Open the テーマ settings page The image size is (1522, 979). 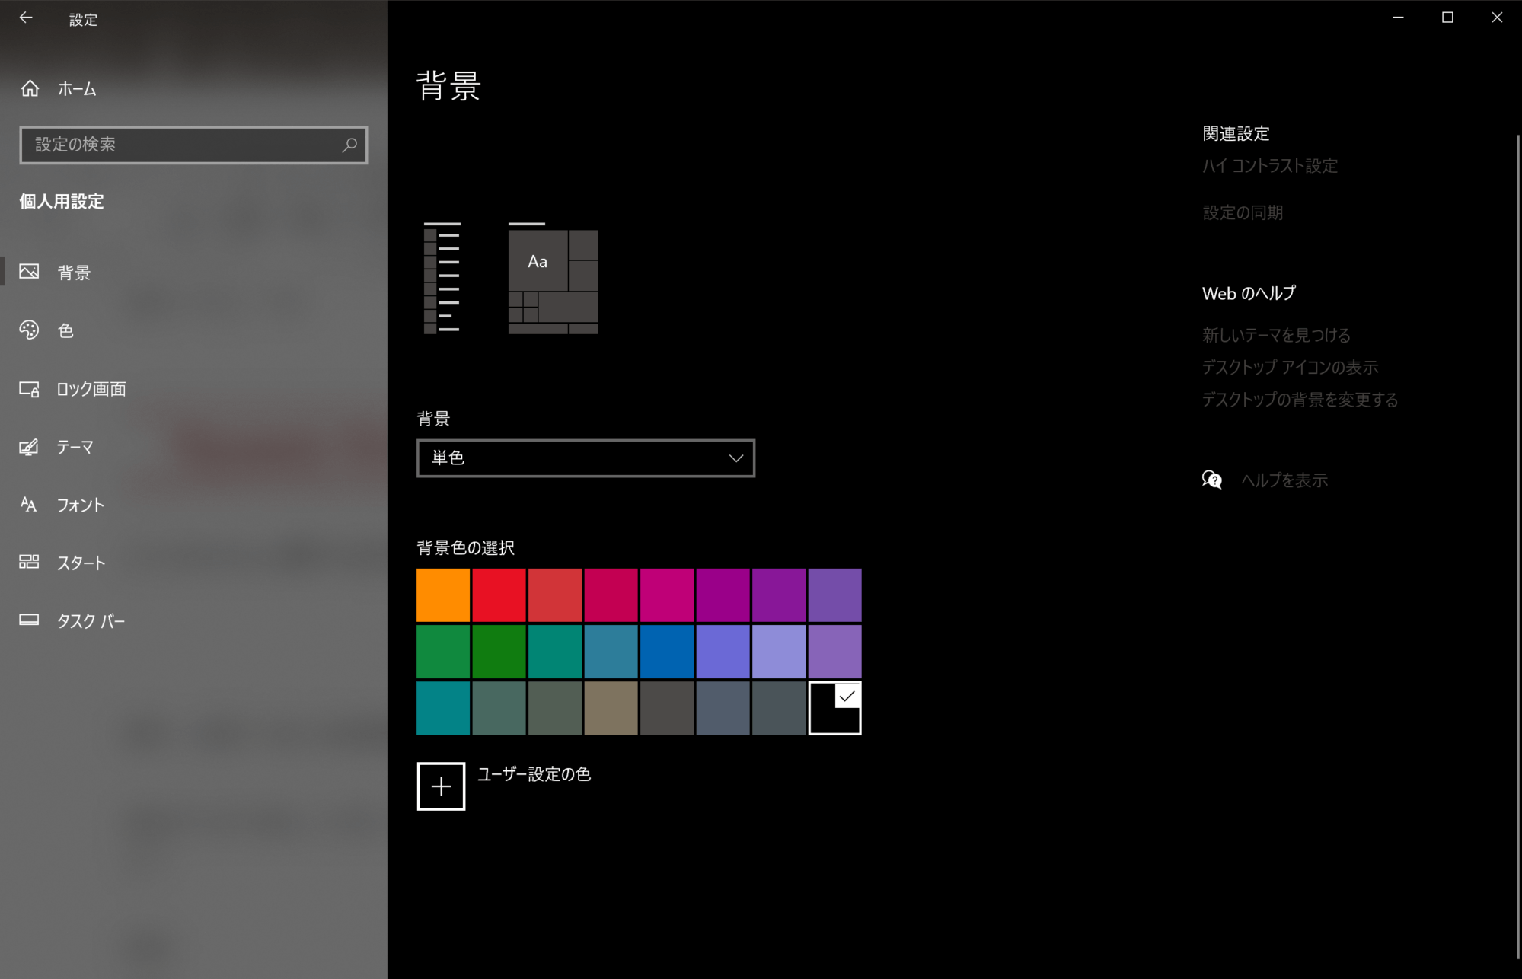tap(193, 447)
